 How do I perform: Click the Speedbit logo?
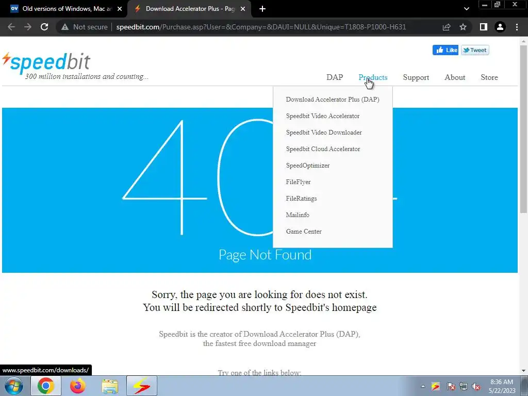point(46,62)
